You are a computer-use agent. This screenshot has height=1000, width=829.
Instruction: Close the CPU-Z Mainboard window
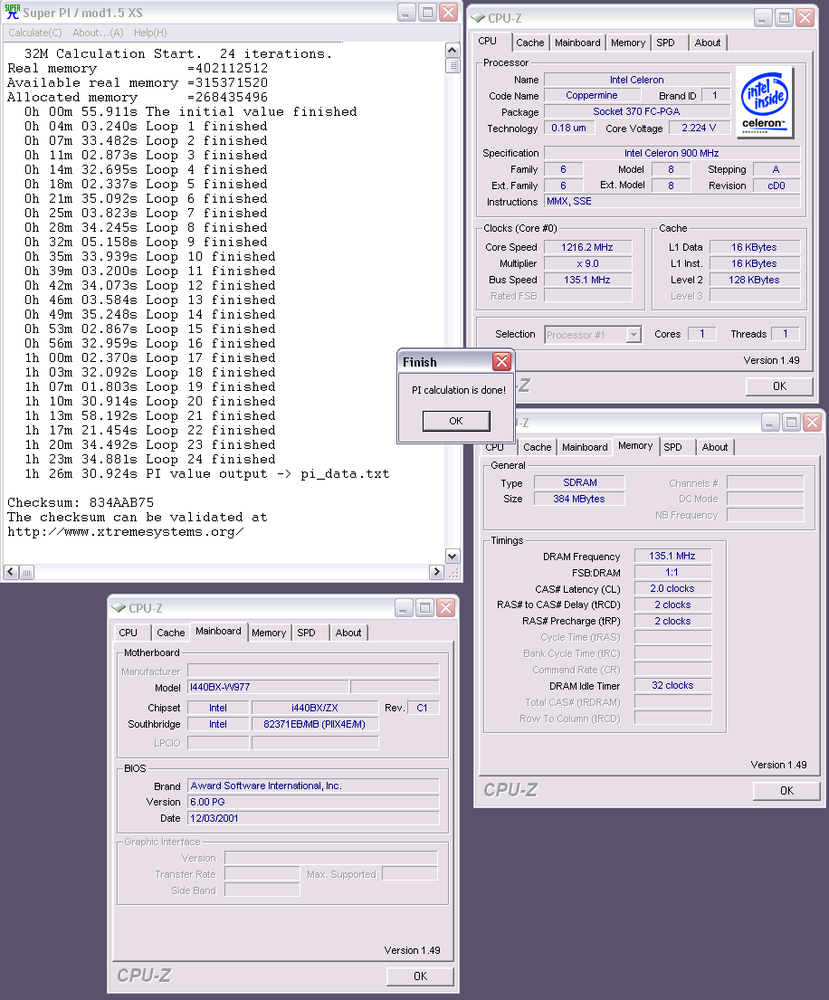click(446, 608)
